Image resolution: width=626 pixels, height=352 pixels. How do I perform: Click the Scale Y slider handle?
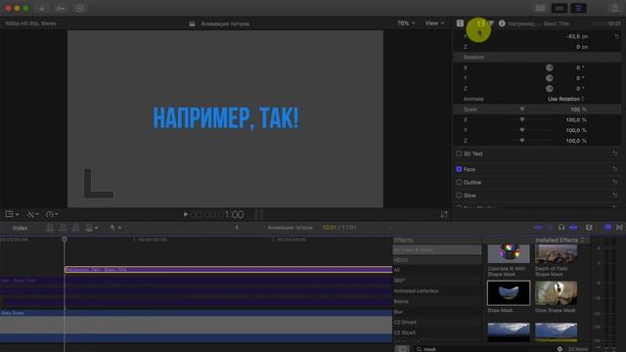point(521,130)
